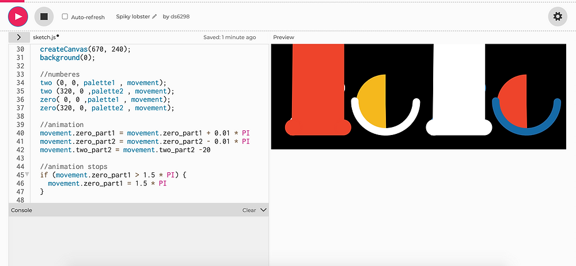Click the //numberes comment line

[x=59, y=74]
